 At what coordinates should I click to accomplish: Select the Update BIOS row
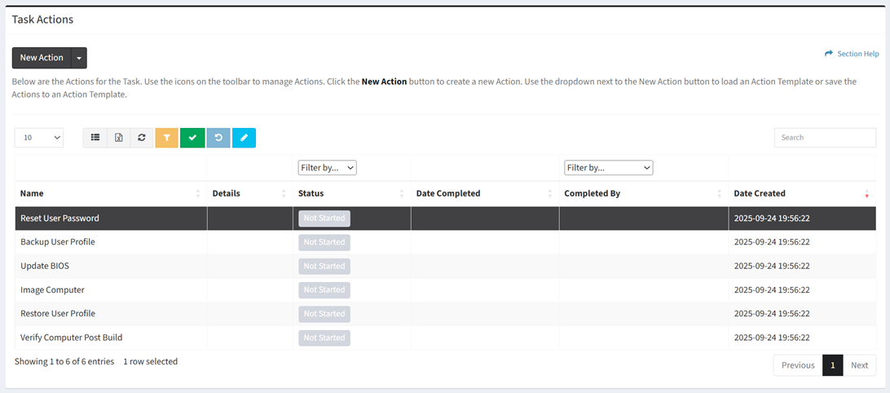[45, 266]
